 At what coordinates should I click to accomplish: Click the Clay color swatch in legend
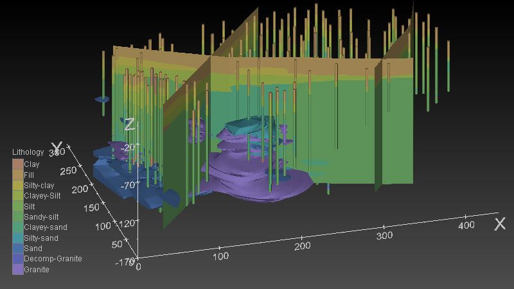tap(17, 164)
